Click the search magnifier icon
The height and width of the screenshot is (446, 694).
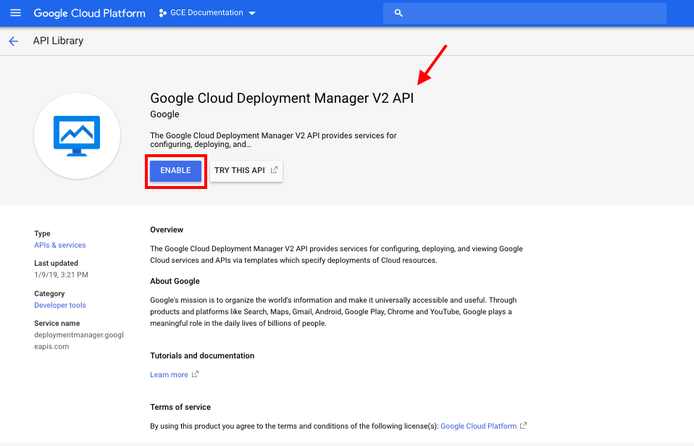(398, 13)
